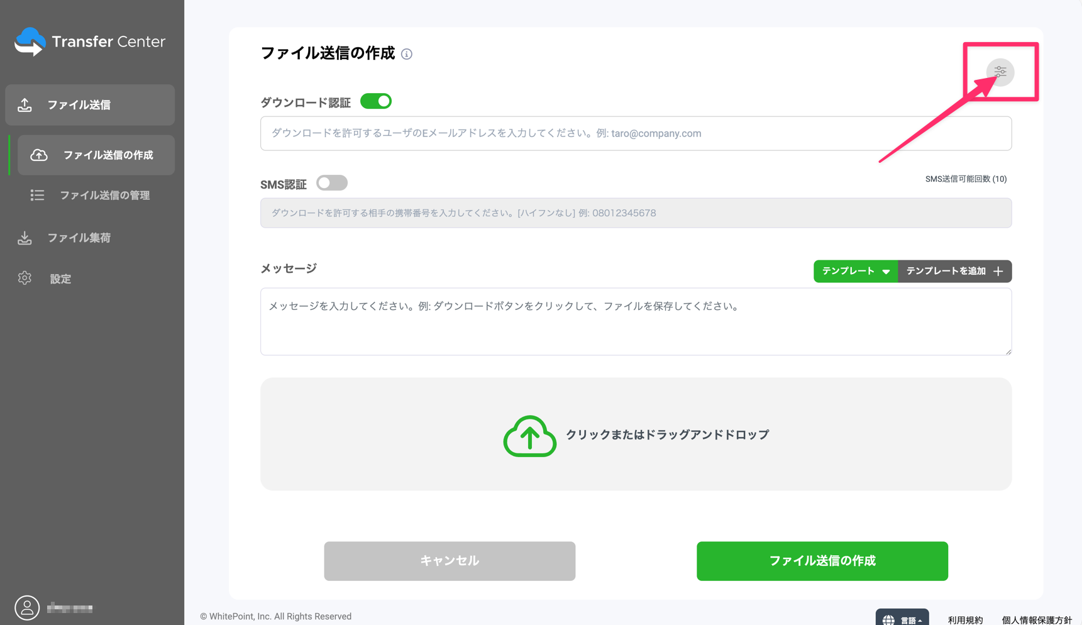
Task: Open the テンプレート dropdown
Action: (x=855, y=271)
